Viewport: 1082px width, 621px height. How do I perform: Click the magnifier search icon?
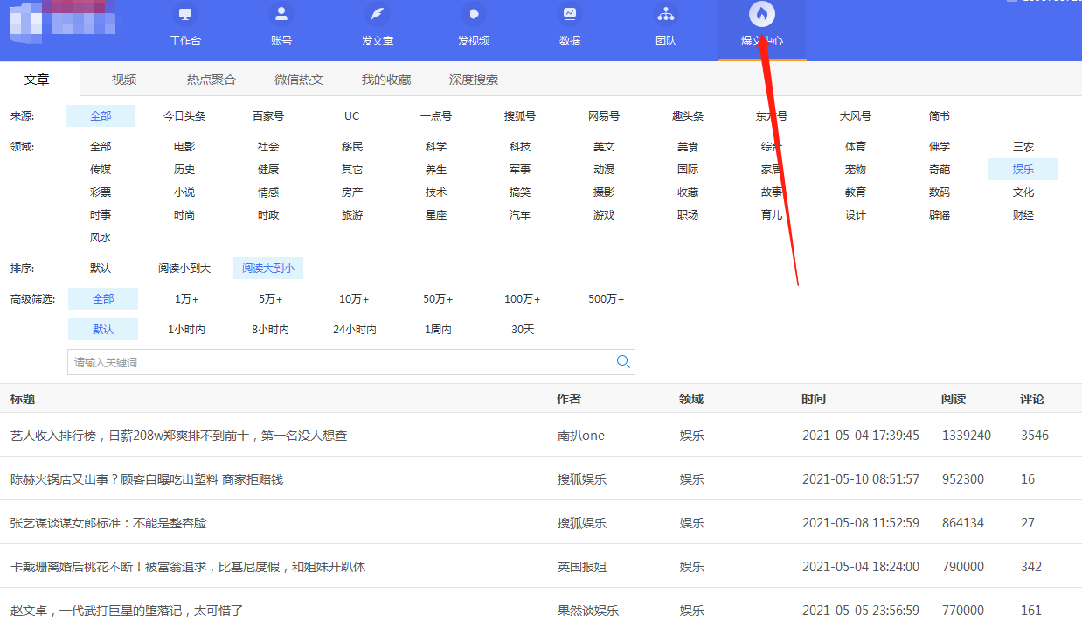(623, 362)
